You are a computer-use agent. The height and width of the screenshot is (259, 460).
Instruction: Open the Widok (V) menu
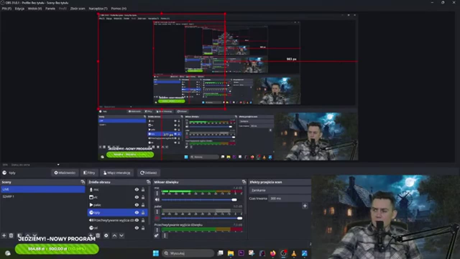pos(35,8)
